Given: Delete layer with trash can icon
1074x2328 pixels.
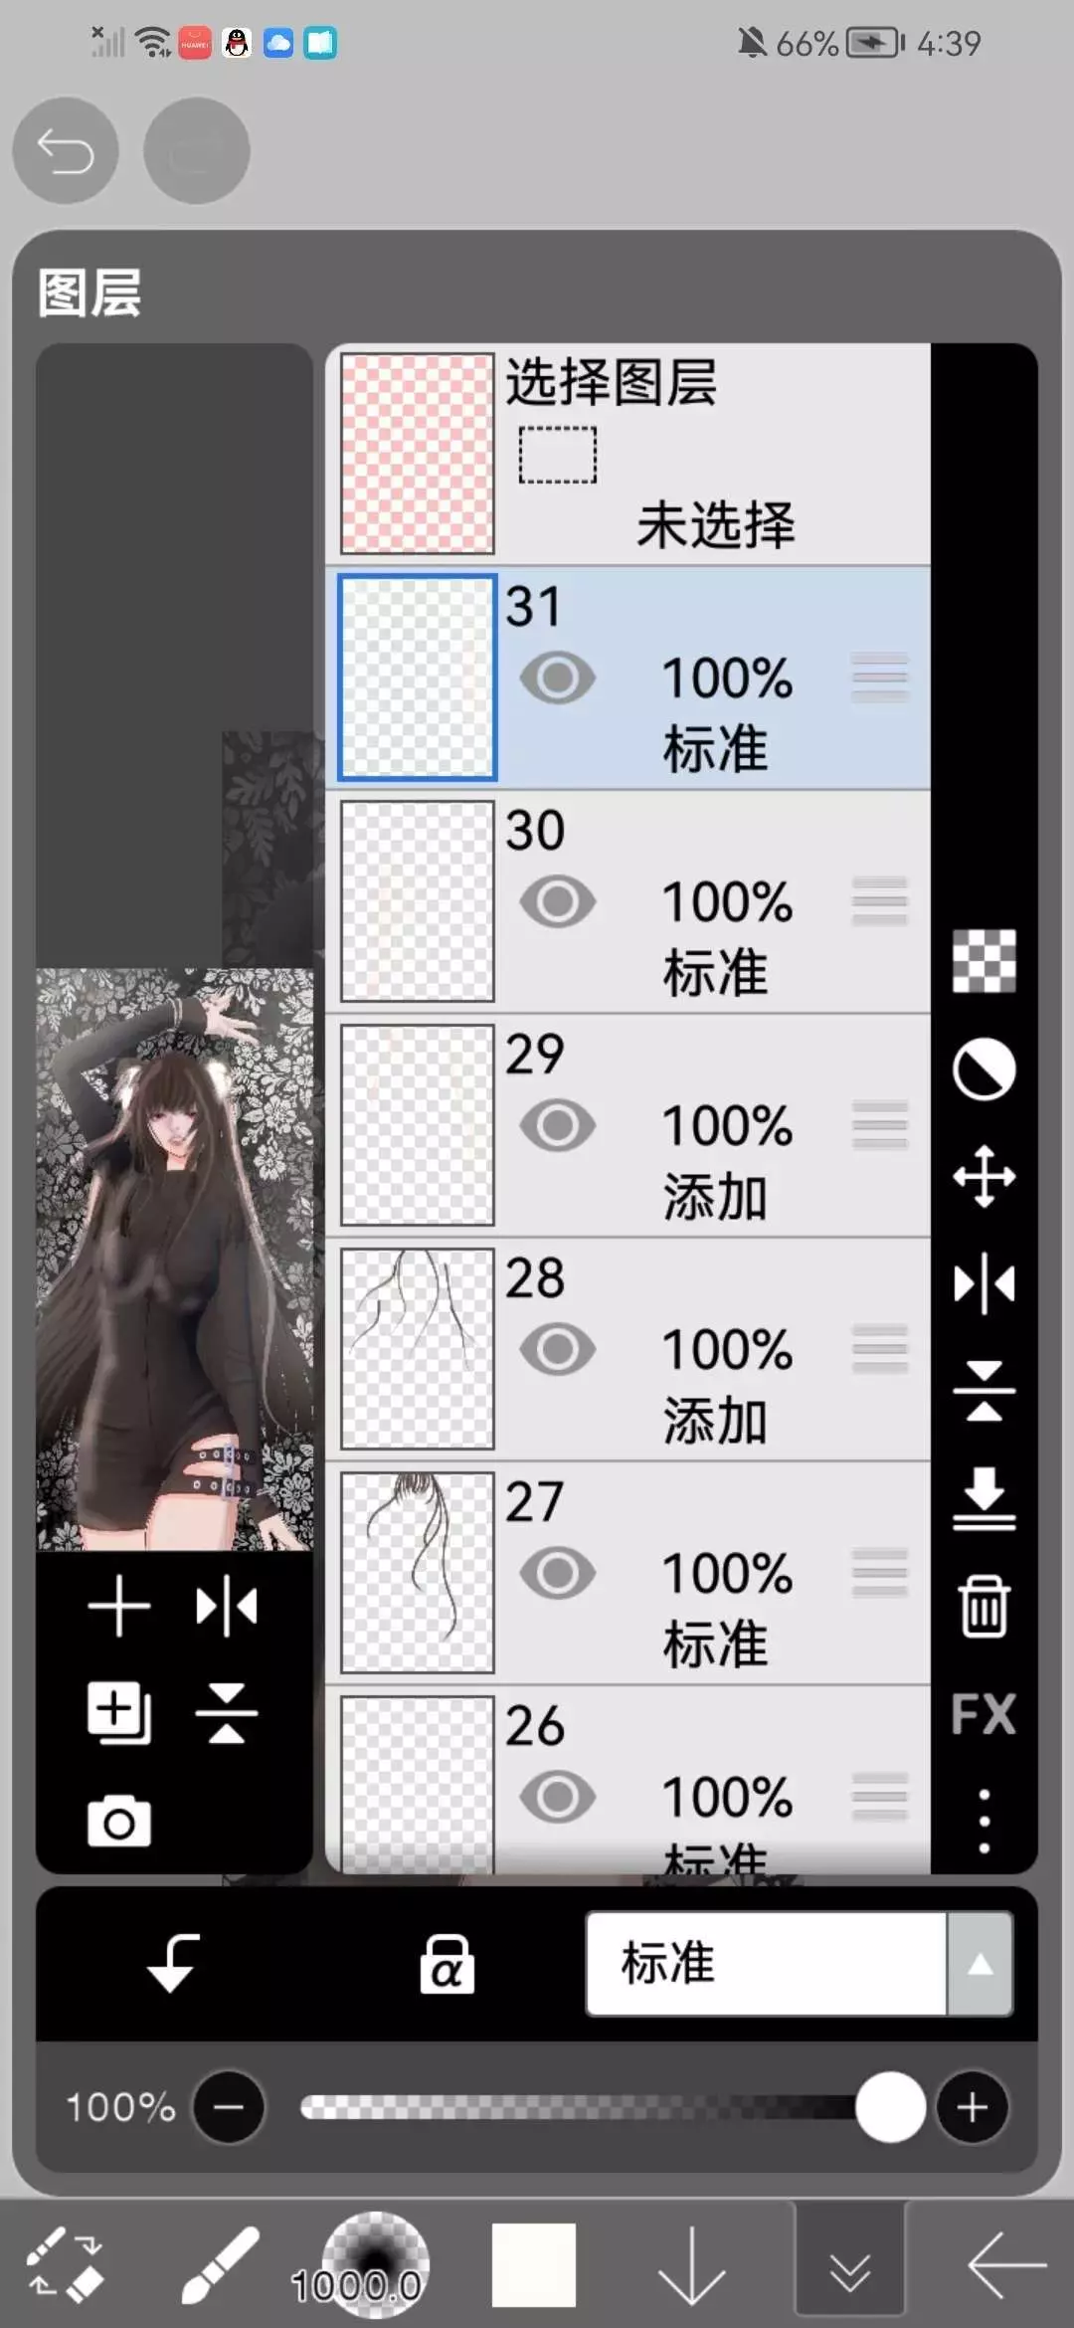Looking at the screenshot, I should (x=984, y=1606).
